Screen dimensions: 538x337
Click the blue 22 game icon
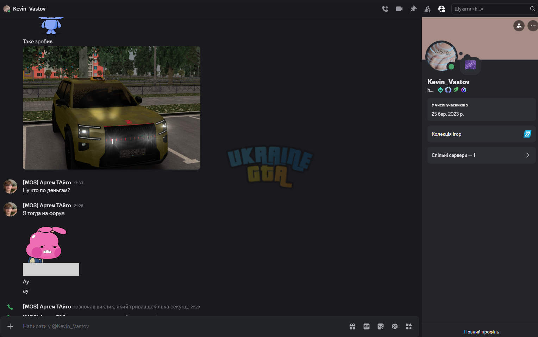pos(527,134)
